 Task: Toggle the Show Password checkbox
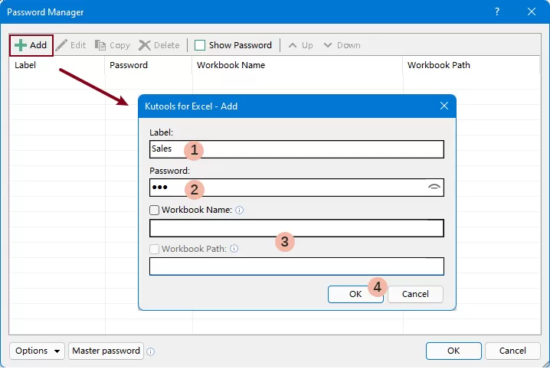tap(200, 45)
